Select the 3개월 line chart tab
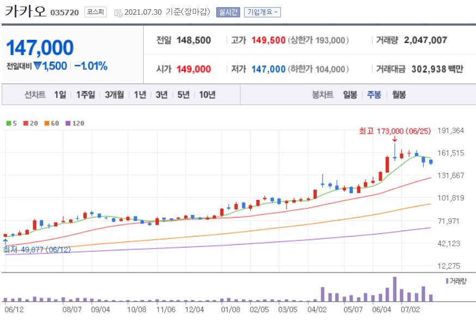This screenshot has height=320, width=476. [114, 95]
